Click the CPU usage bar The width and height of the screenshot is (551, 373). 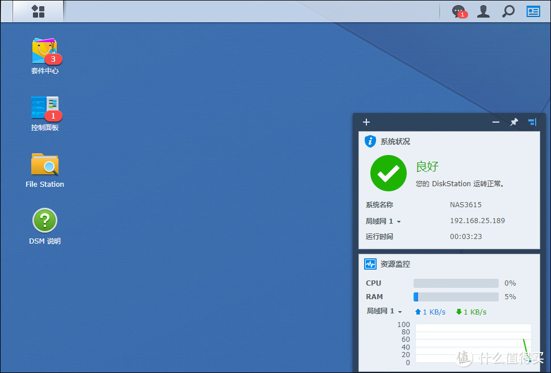(456, 283)
